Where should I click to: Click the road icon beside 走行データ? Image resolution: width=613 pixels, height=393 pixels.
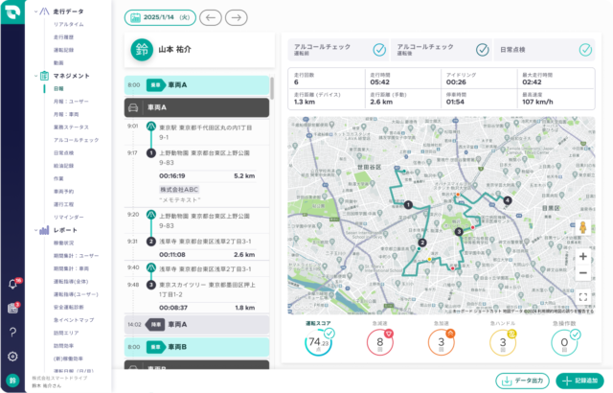(44, 12)
